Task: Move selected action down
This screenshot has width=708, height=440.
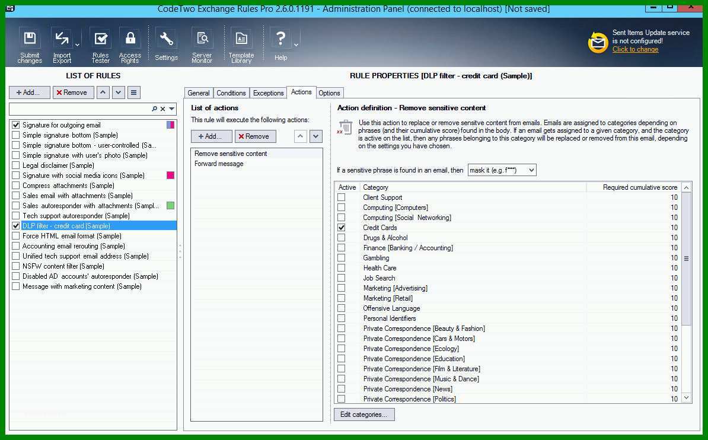Action: pyautogui.click(x=316, y=136)
